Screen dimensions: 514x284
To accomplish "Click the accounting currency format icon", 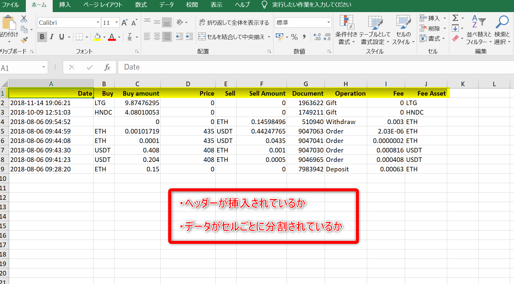I will point(279,37).
